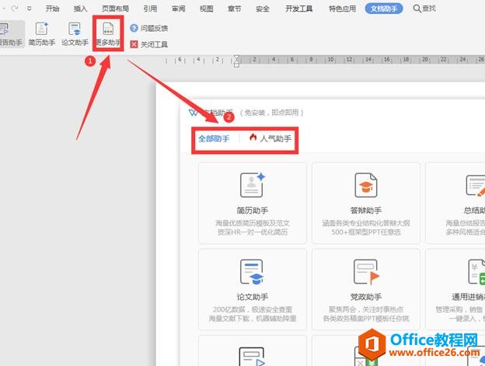
Task: Open the 视图 tab
Action: [x=206, y=9]
